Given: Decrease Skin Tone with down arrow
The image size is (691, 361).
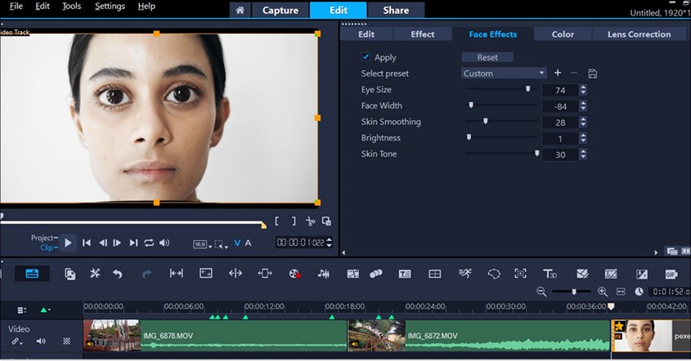Looking at the screenshot, I should [583, 157].
